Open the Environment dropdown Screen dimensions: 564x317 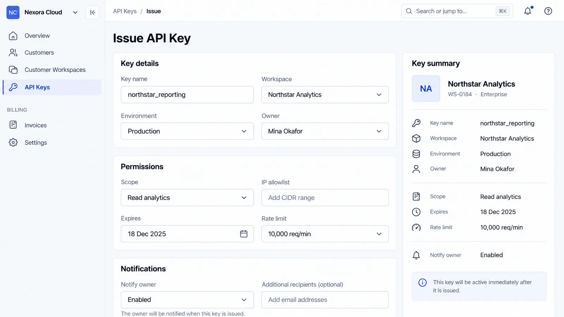[x=187, y=131]
